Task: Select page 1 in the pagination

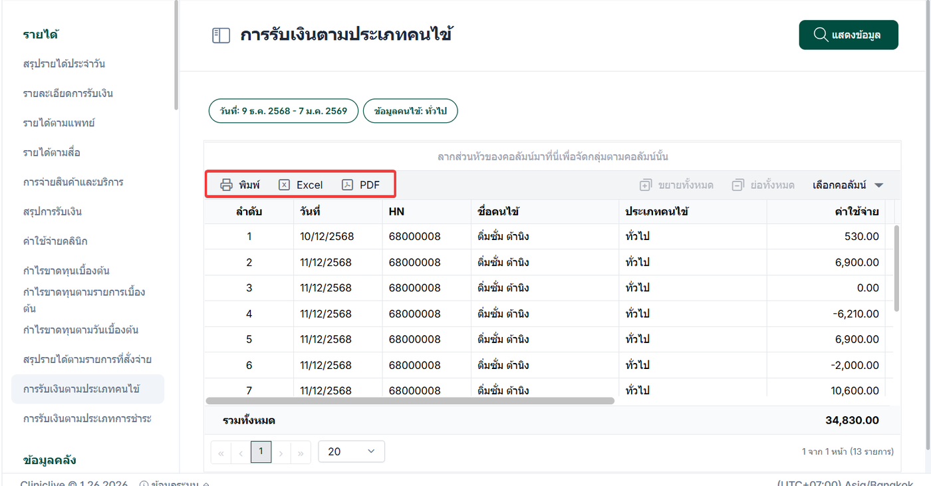Action: [x=261, y=452]
